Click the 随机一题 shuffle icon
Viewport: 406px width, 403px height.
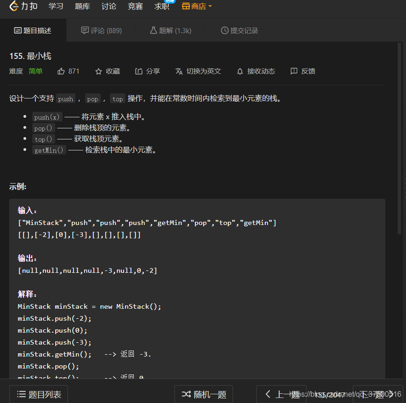(186, 394)
